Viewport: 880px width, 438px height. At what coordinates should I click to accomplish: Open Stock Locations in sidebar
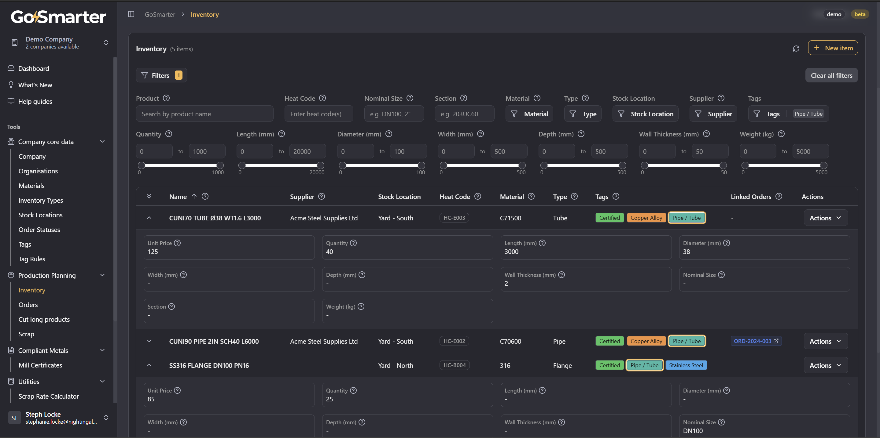coord(40,215)
